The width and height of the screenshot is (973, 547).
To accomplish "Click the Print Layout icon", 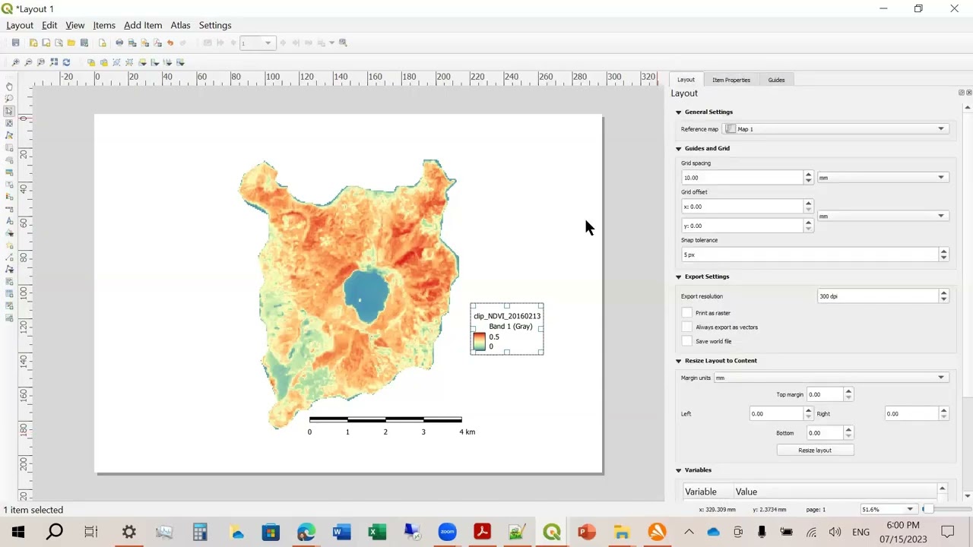I will pos(119,43).
